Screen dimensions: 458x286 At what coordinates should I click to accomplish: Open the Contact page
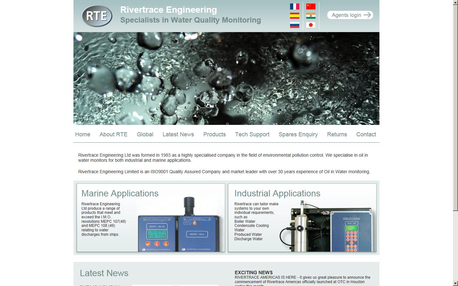366,134
